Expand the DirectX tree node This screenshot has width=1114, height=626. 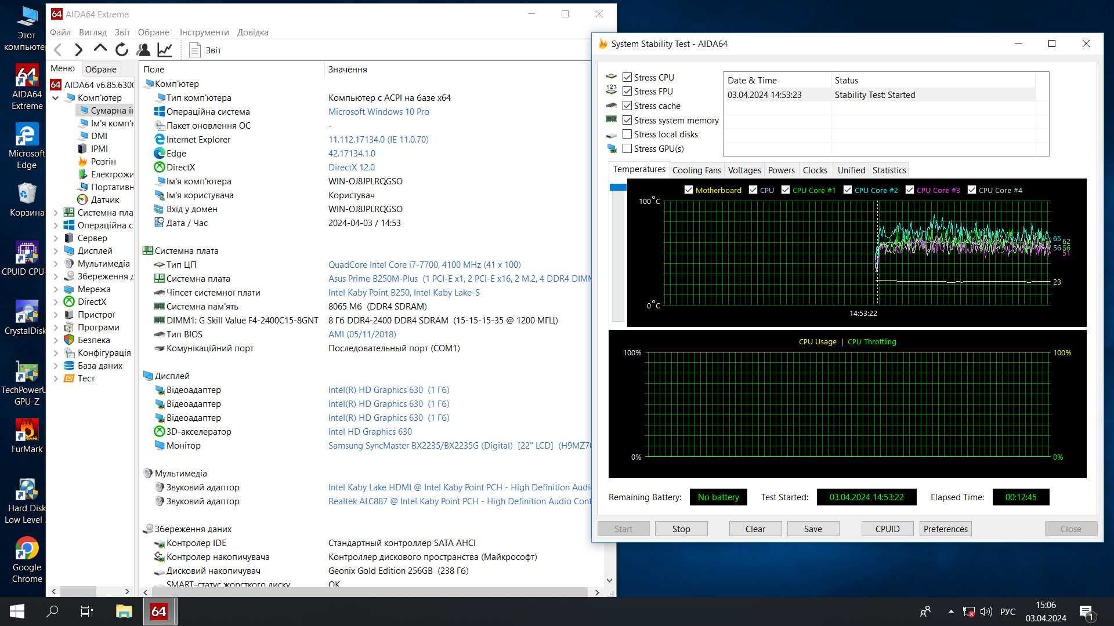tap(56, 302)
